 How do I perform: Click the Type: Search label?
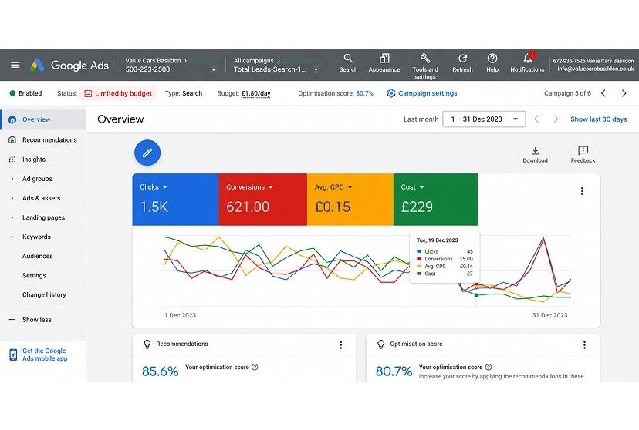(x=184, y=93)
